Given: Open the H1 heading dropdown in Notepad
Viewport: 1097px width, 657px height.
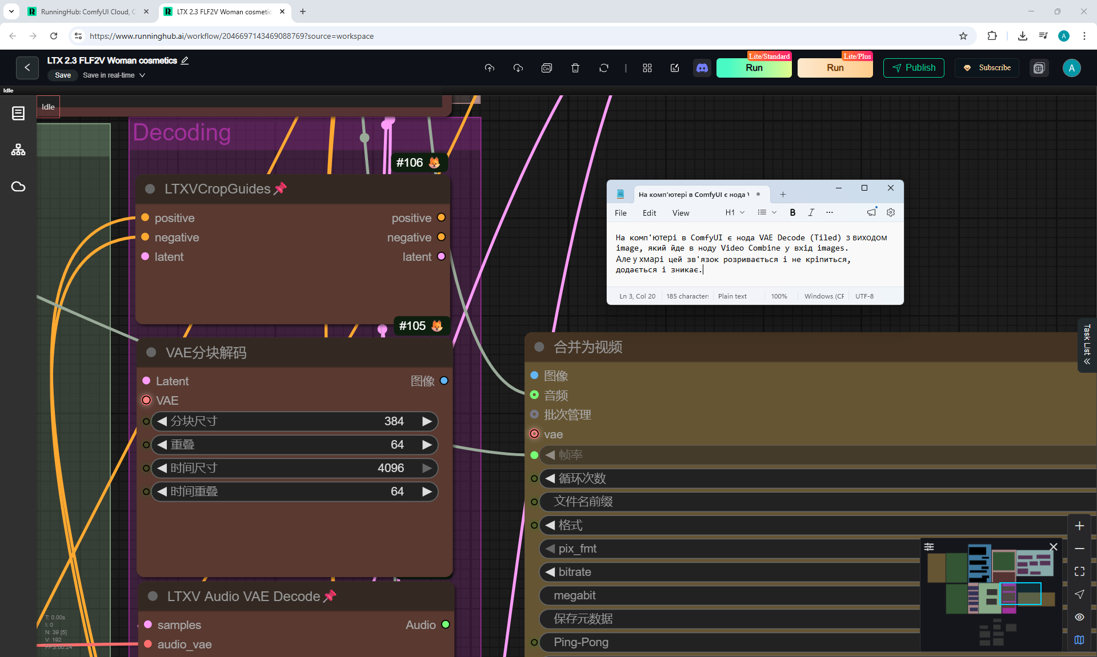Looking at the screenshot, I should 735,212.
